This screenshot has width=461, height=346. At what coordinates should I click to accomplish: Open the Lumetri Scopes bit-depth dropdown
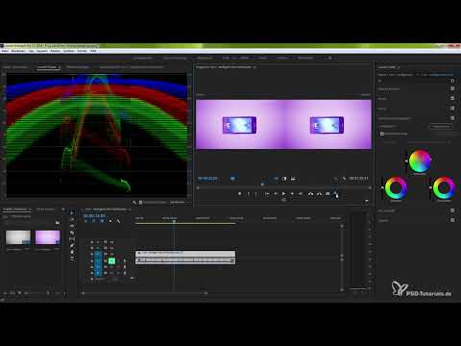point(177,202)
